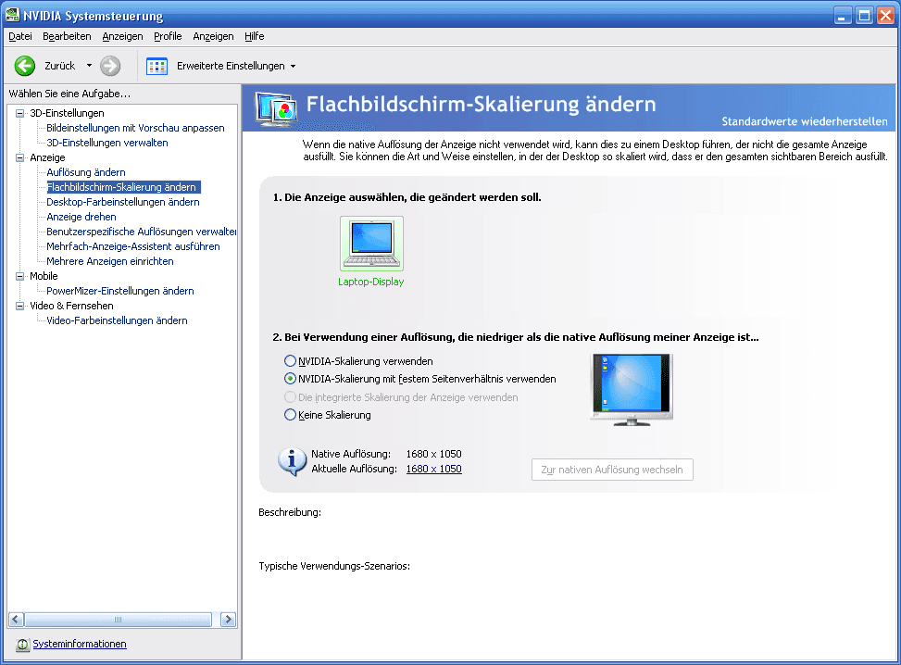The height and width of the screenshot is (665, 901).
Task: Click the task tree scroll left arrow
Action: [x=16, y=620]
